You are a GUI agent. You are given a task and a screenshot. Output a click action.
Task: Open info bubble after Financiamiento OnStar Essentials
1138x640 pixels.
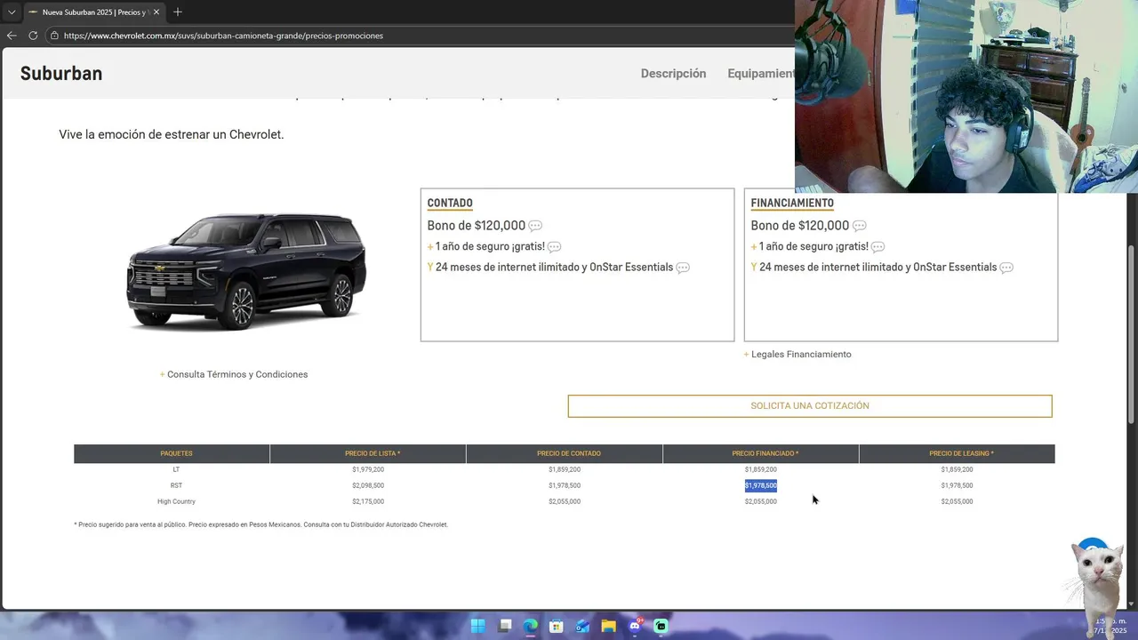tap(1006, 268)
